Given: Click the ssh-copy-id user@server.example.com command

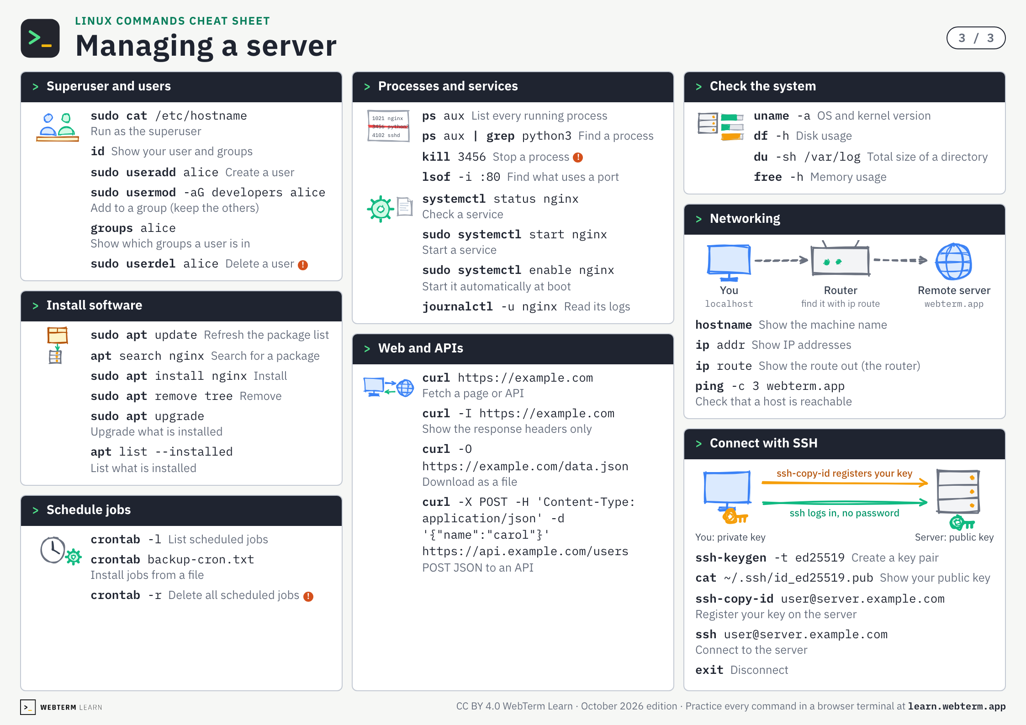Looking at the screenshot, I should (x=820, y=599).
